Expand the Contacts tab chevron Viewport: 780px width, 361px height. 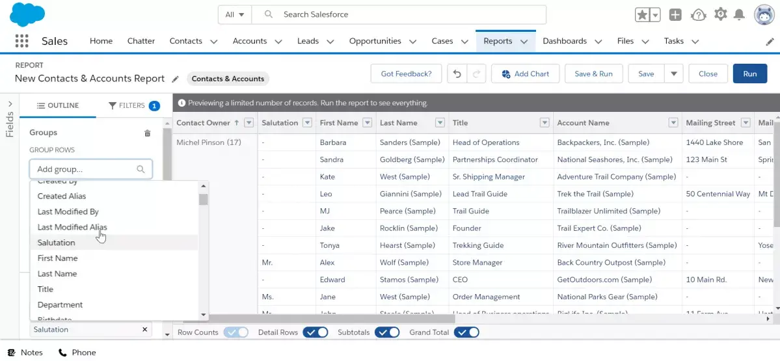pyautogui.click(x=214, y=42)
